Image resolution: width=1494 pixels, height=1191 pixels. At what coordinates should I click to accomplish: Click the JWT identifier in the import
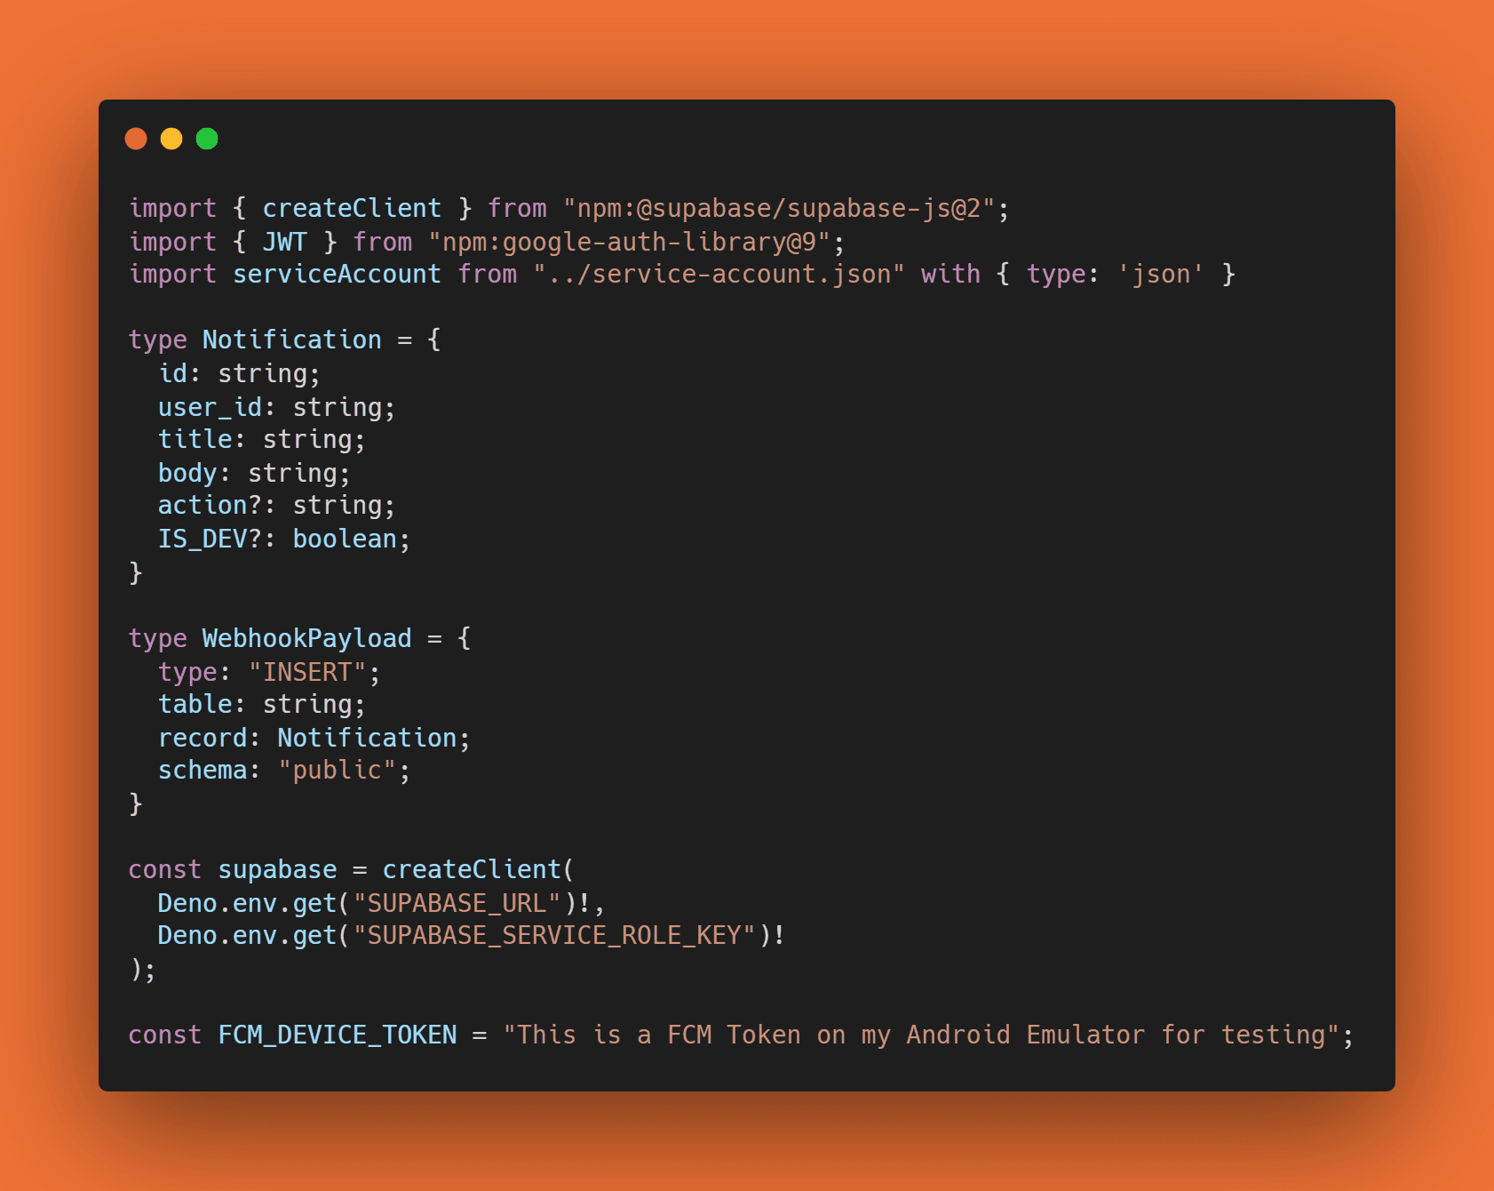(x=284, y=242)
